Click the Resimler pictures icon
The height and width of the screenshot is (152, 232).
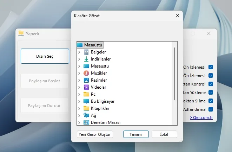pos(86,80)
